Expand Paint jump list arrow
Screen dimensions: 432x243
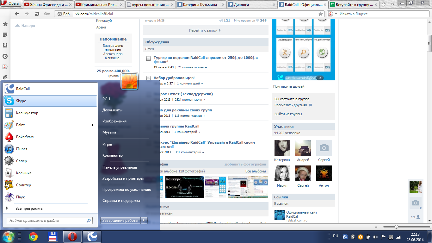[93, 125]
